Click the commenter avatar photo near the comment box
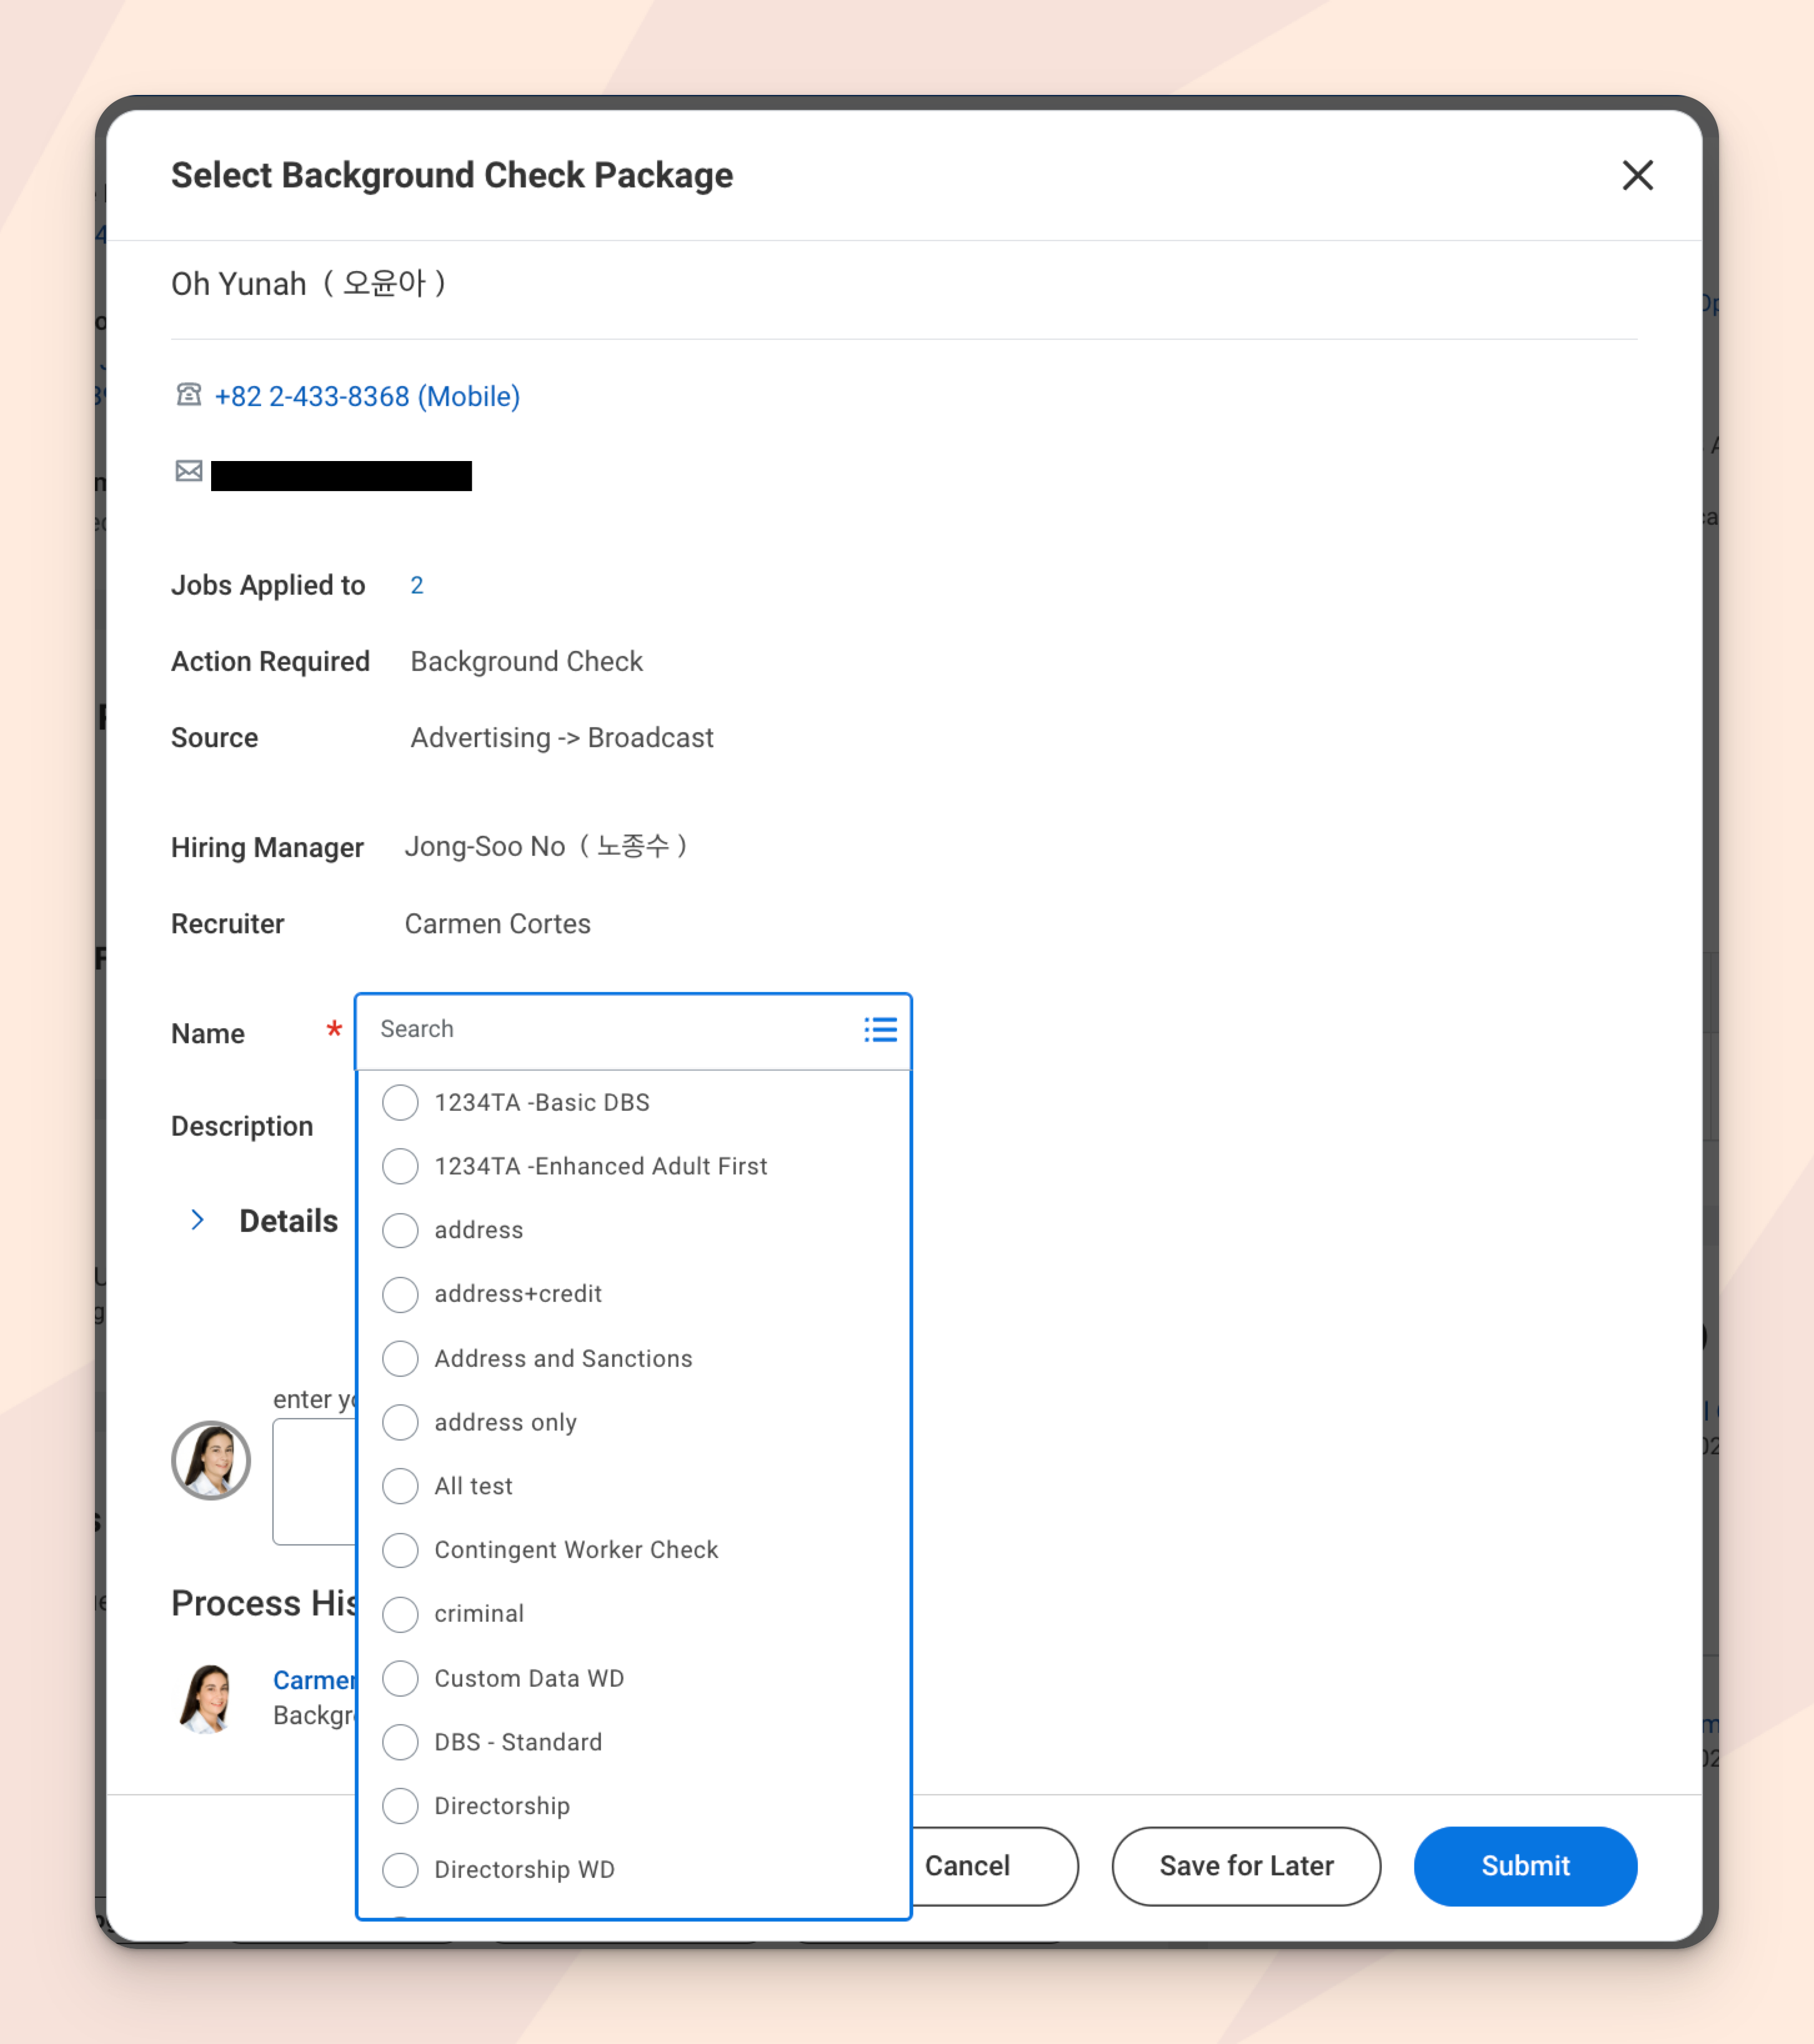1814x2044 pixels. [211, 1460]
